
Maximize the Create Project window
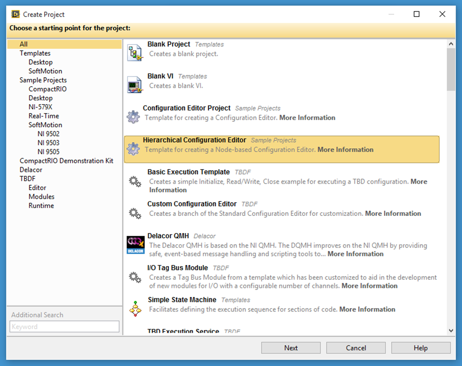(x=417, y=14)
